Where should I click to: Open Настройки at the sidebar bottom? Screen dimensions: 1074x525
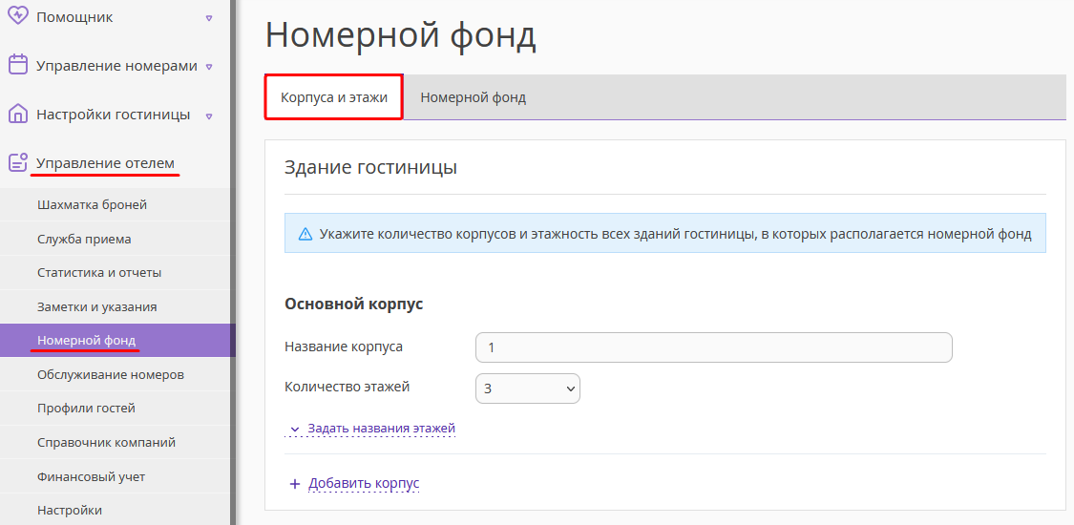click(x=70, y=510)
